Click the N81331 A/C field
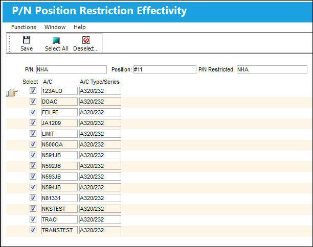The height and width of the screenshot is (247, 313). (59, 198)
